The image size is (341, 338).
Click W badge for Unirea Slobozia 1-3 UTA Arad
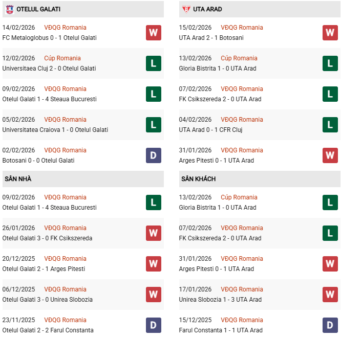point(330,295)
